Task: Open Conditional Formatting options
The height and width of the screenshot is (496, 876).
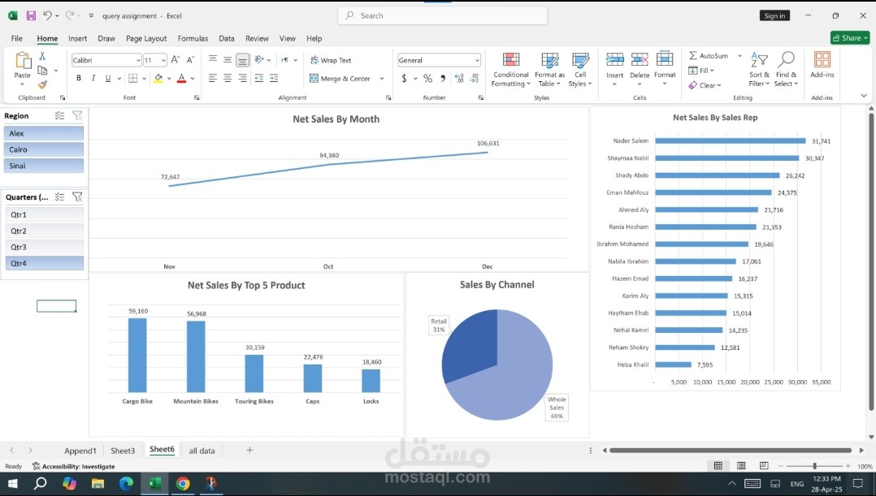Action: point(510,70)
